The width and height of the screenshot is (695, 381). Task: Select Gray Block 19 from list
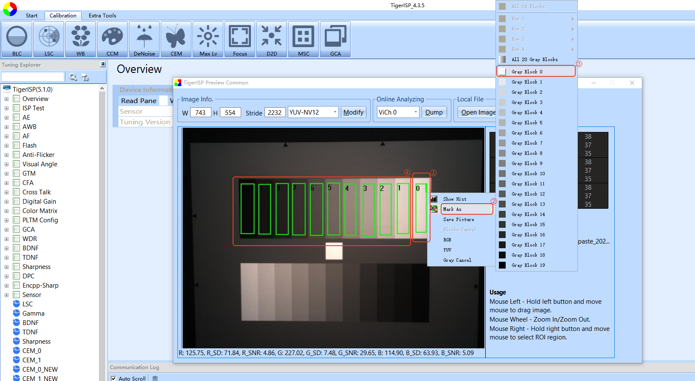[x=528, y=265]
